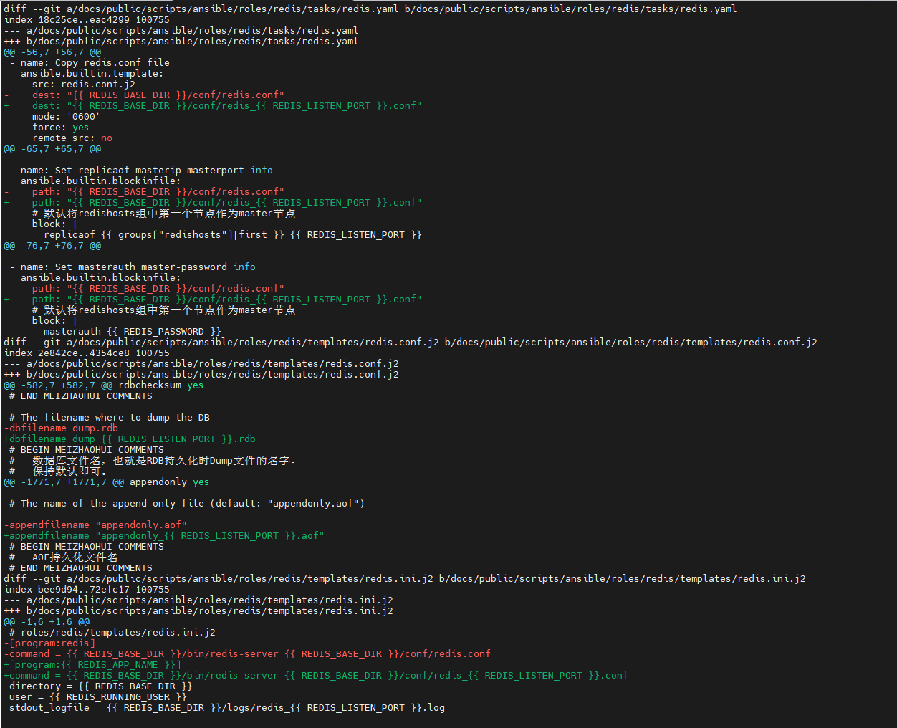Click the line "masterauth {{ REDIS_PASSWORD }}"
Image resolution: width=897 pixels, height=728 pixels.
click(x=133, y=331)
